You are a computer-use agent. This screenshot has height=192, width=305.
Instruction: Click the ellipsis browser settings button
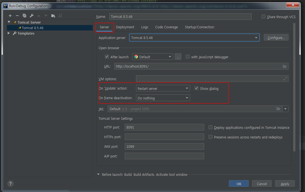178,57
